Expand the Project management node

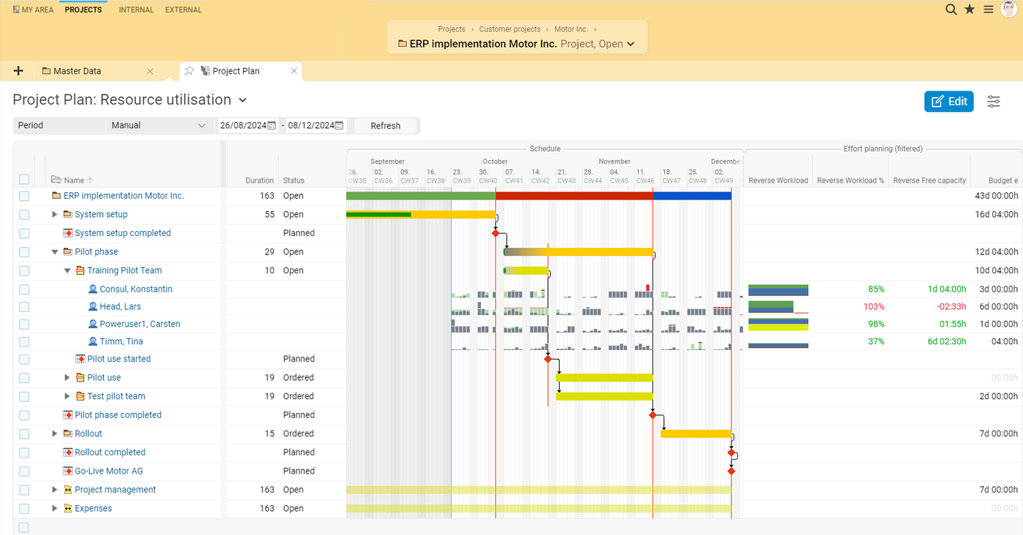55,490
